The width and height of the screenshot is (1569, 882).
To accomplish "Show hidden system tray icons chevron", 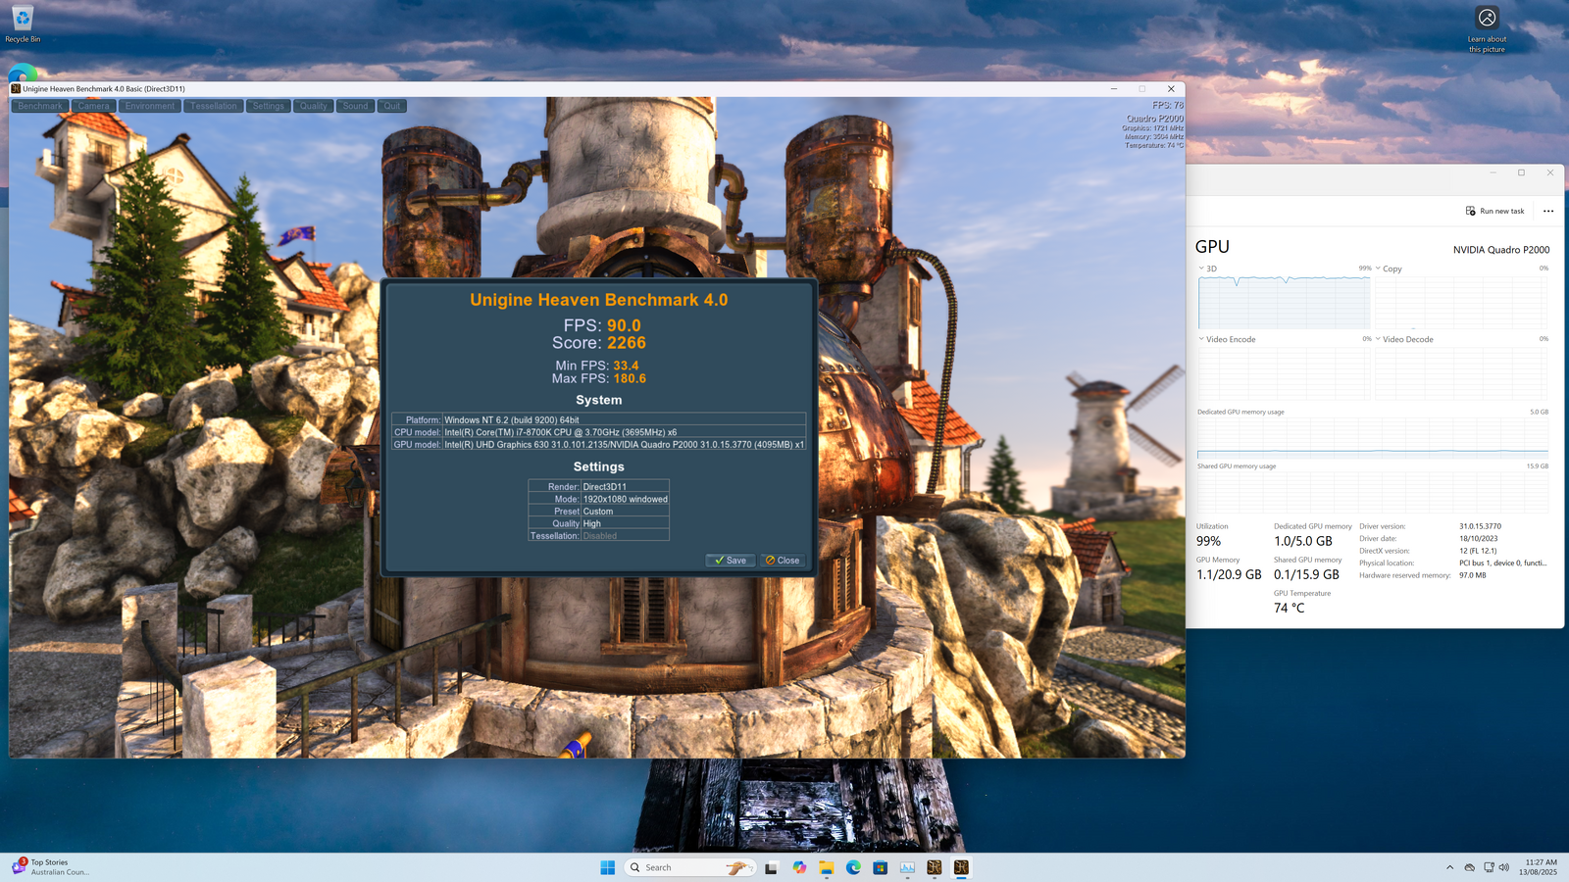I will coord(1449,867).
